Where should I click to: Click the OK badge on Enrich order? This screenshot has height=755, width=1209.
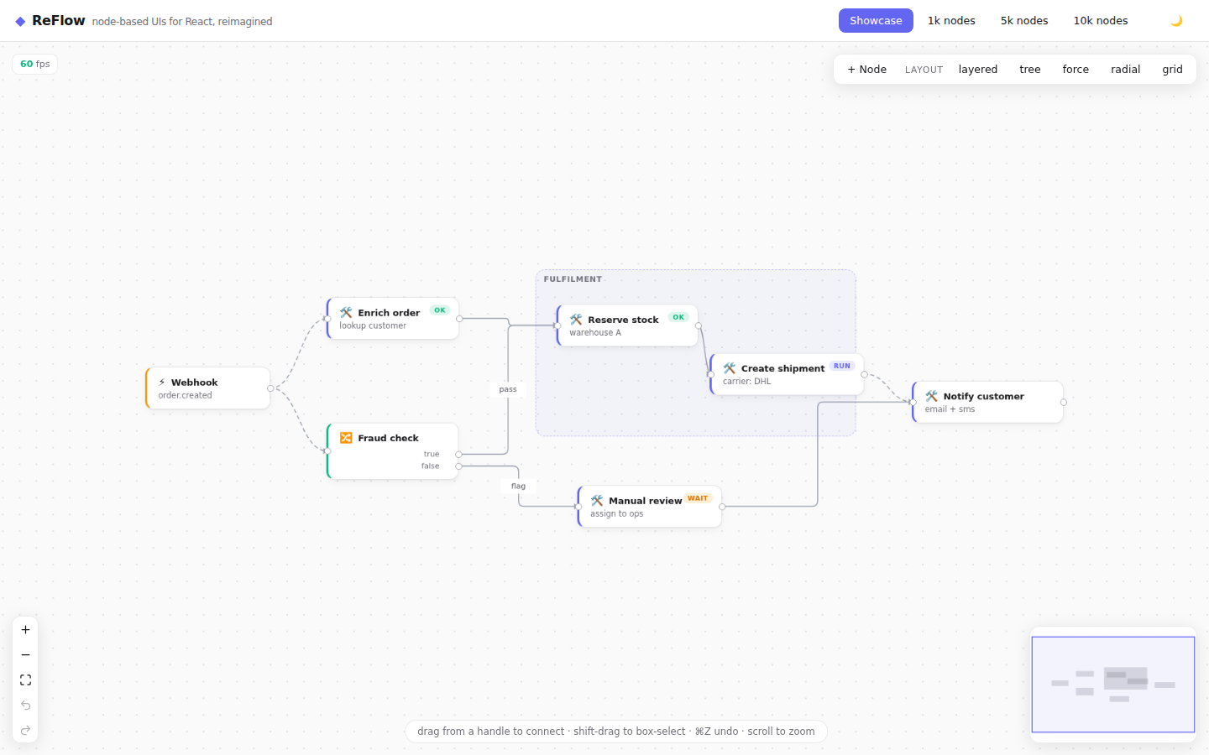pyautogui.click(x=440, y=310)
